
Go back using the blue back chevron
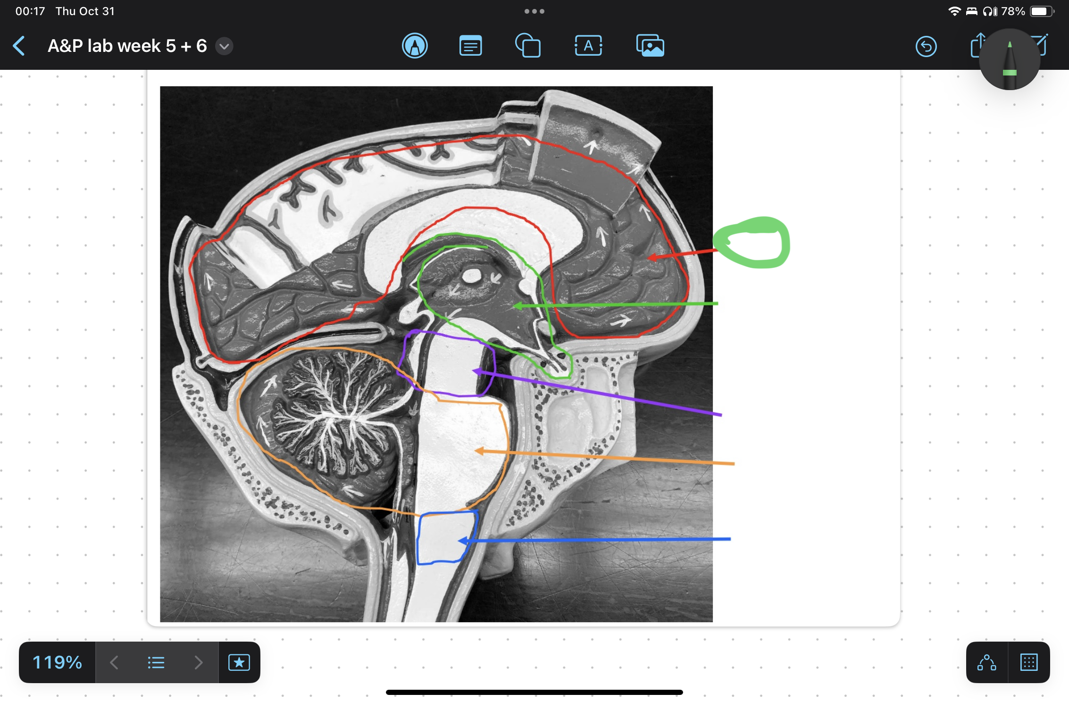(x=19, y=46)
